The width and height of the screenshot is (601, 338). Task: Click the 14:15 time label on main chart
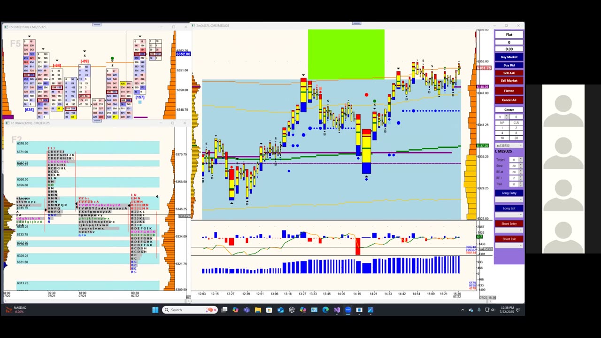click(357, 294)
